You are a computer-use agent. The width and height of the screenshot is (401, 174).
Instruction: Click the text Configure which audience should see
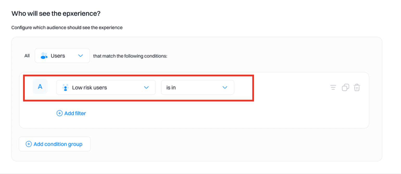(x=67, y=27)
